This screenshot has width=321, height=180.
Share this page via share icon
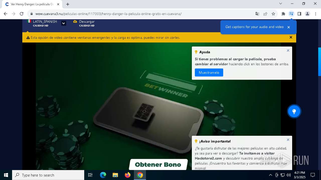265,14
